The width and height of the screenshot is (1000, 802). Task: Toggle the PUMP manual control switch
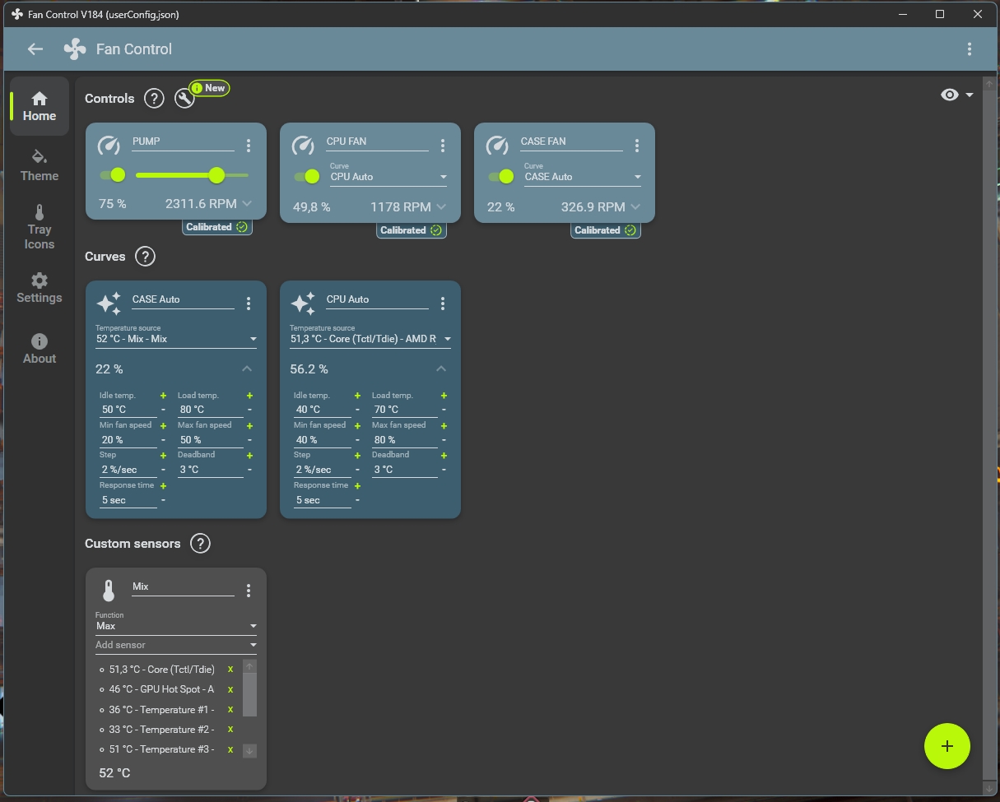(x=112, y=174)
